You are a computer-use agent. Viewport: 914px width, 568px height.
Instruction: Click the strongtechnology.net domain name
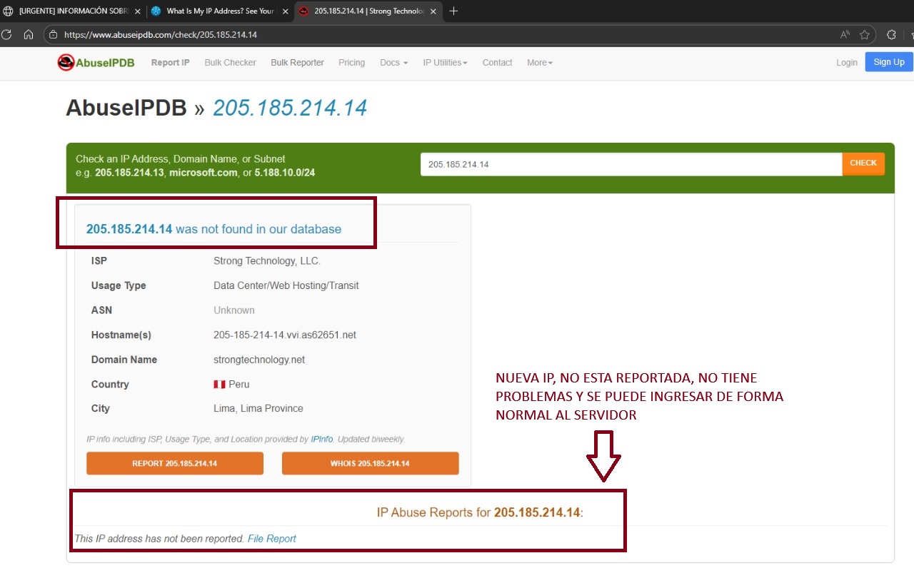259,360
